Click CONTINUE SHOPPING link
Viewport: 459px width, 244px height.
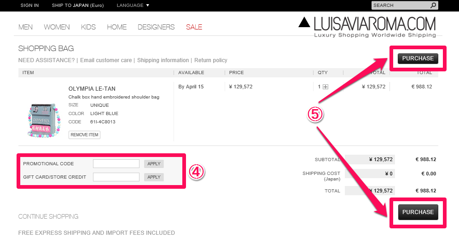tap(48, 216)
